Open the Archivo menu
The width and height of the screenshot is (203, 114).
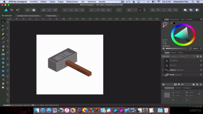34,2
